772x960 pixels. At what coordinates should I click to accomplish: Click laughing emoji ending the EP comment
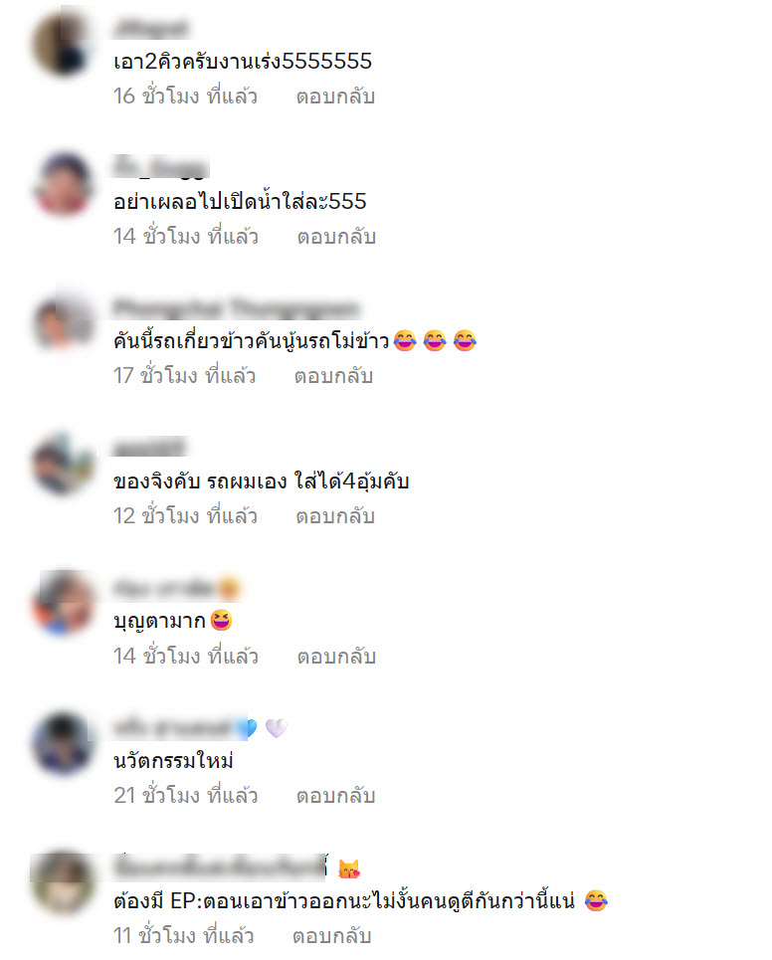pos(596,900)
